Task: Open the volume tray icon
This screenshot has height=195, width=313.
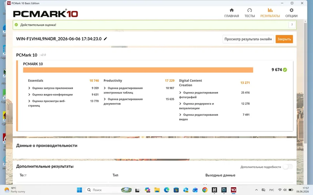Action: coord(285,190)
